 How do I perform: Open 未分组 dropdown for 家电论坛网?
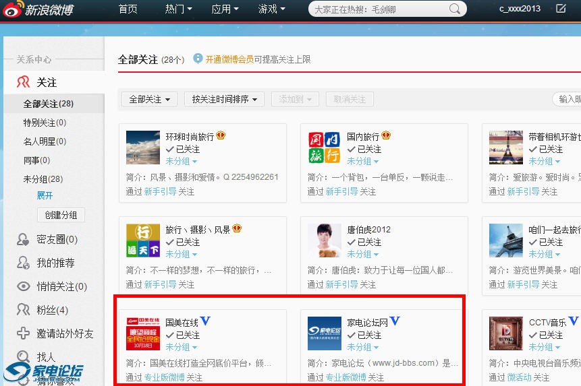click(x=363, y=347)
